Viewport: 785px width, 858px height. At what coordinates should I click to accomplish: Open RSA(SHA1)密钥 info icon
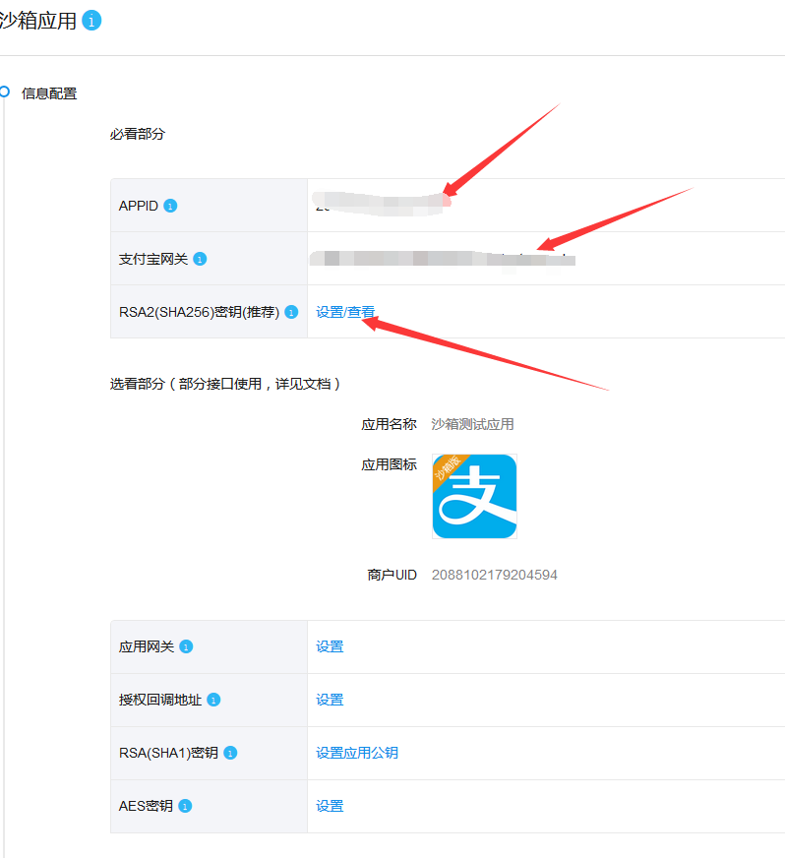click(230, 753)
